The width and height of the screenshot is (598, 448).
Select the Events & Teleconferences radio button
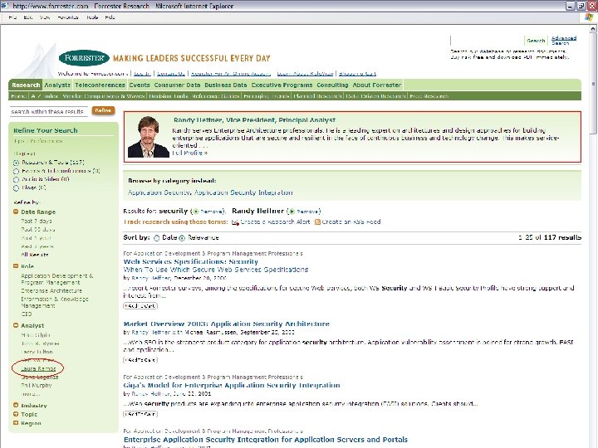coord(16,172)
